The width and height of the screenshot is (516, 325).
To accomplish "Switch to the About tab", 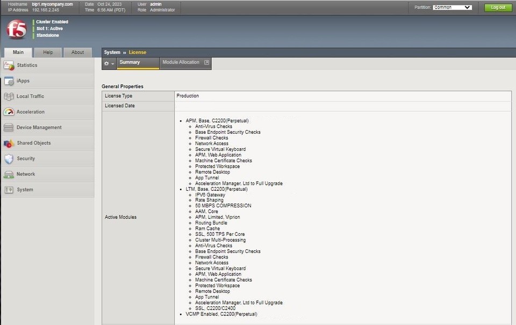I will point(77,52).
